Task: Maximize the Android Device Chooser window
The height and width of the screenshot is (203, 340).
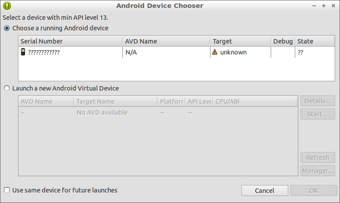Action: (324, 6)
